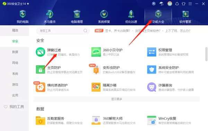
Task: Click WnCry恢复 title text
Action: pos(167,119)
